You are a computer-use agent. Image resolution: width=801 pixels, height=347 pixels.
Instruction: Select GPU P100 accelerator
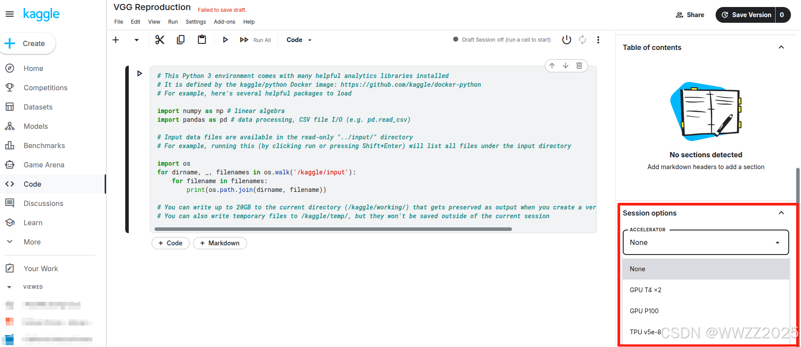[706, 311]
